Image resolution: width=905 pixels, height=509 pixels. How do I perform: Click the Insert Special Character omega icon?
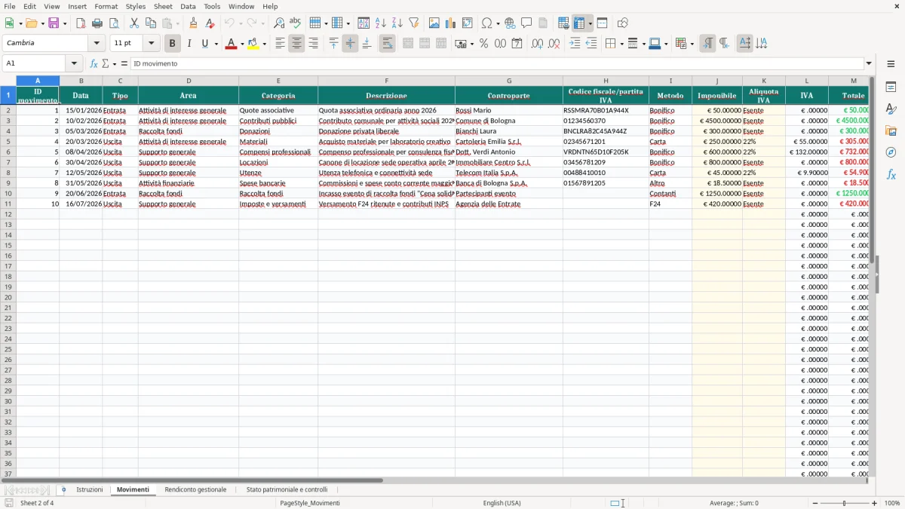pyautogui.click(x=487, y=23)
